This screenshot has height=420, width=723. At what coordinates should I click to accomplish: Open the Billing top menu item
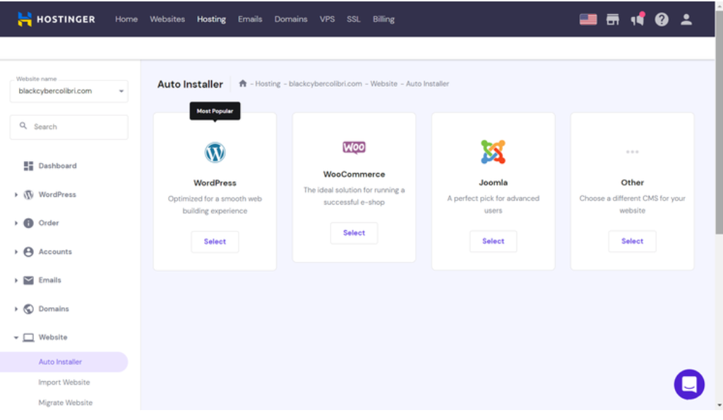coord(383,19)
